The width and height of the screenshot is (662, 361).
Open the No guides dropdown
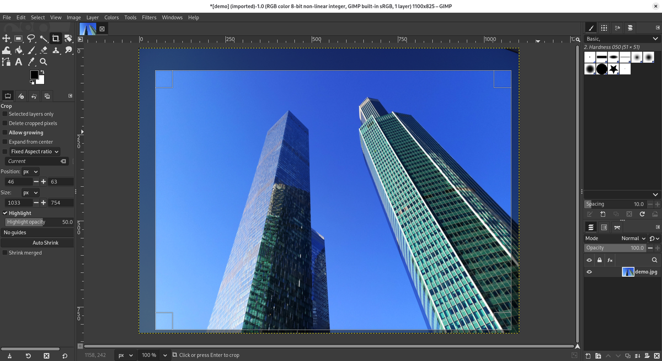[38, 233]
